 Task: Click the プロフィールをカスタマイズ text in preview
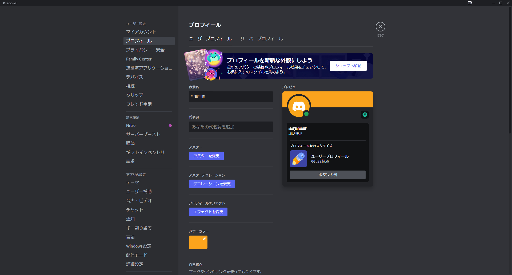(x=311, y=146)
